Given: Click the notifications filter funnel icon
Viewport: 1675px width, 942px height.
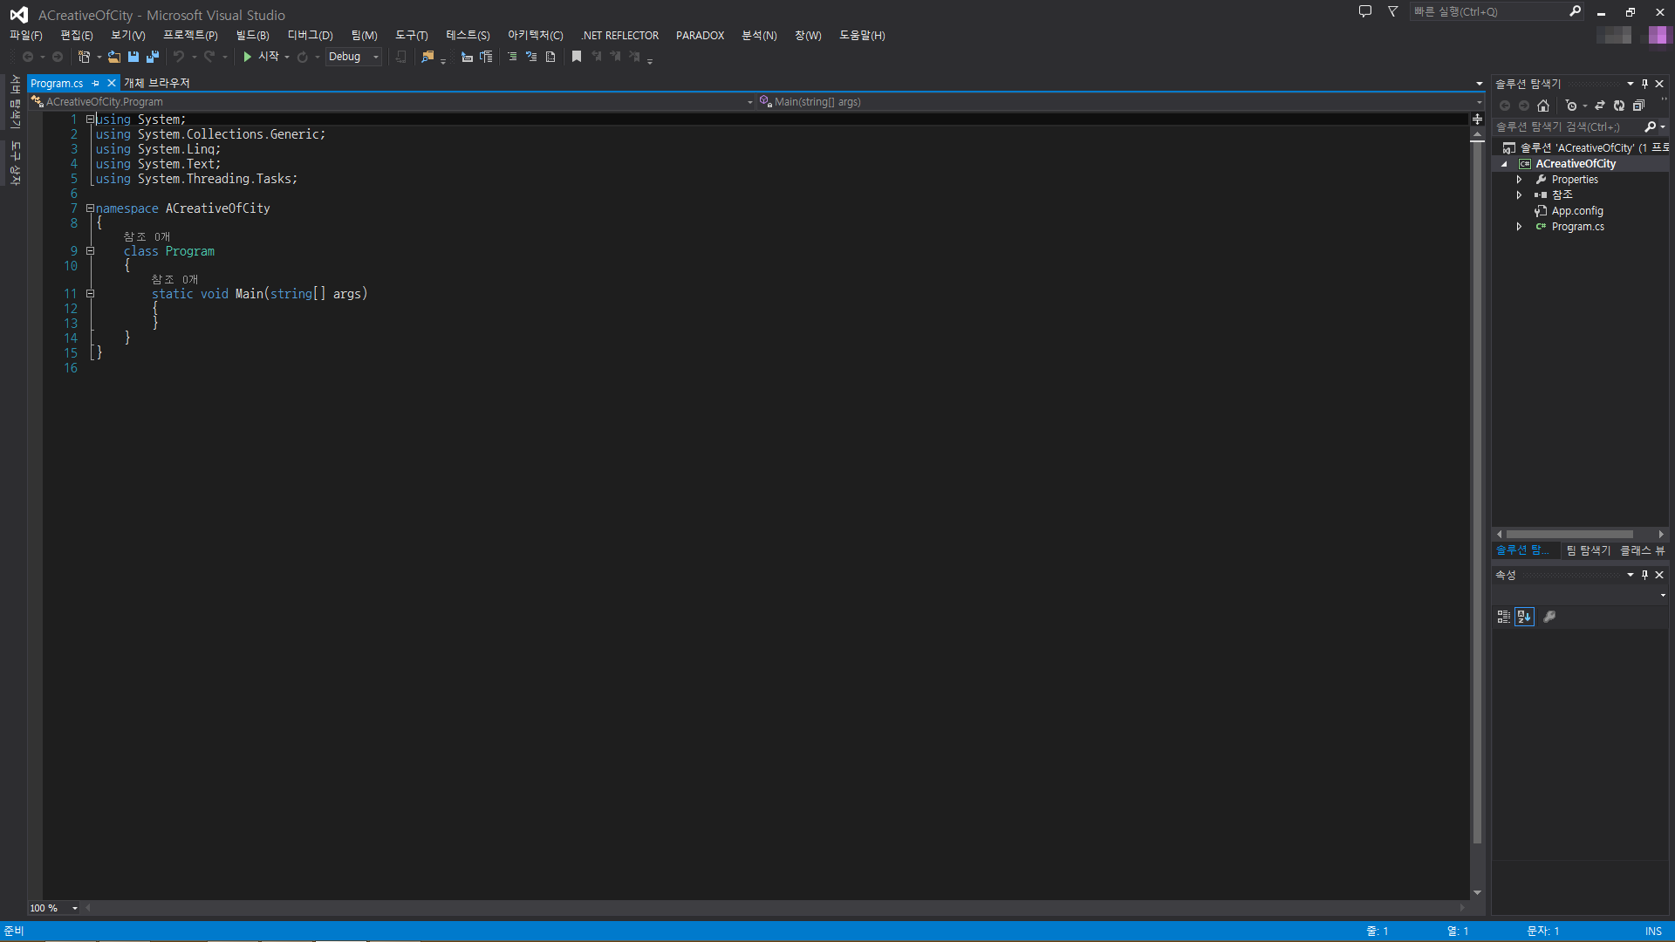Looking at the screenshot, I should click(1393, 11).
